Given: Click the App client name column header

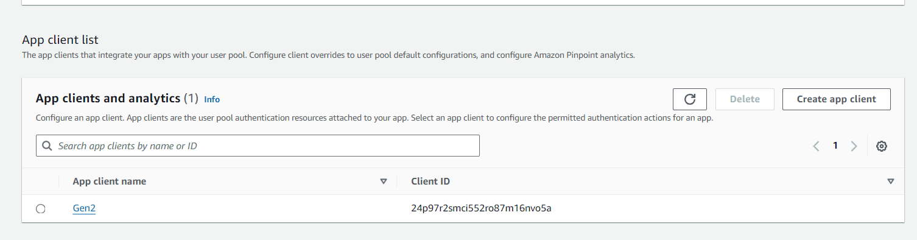Looking at the screenshot, I should pyautogui.click(x=110, y=182).
